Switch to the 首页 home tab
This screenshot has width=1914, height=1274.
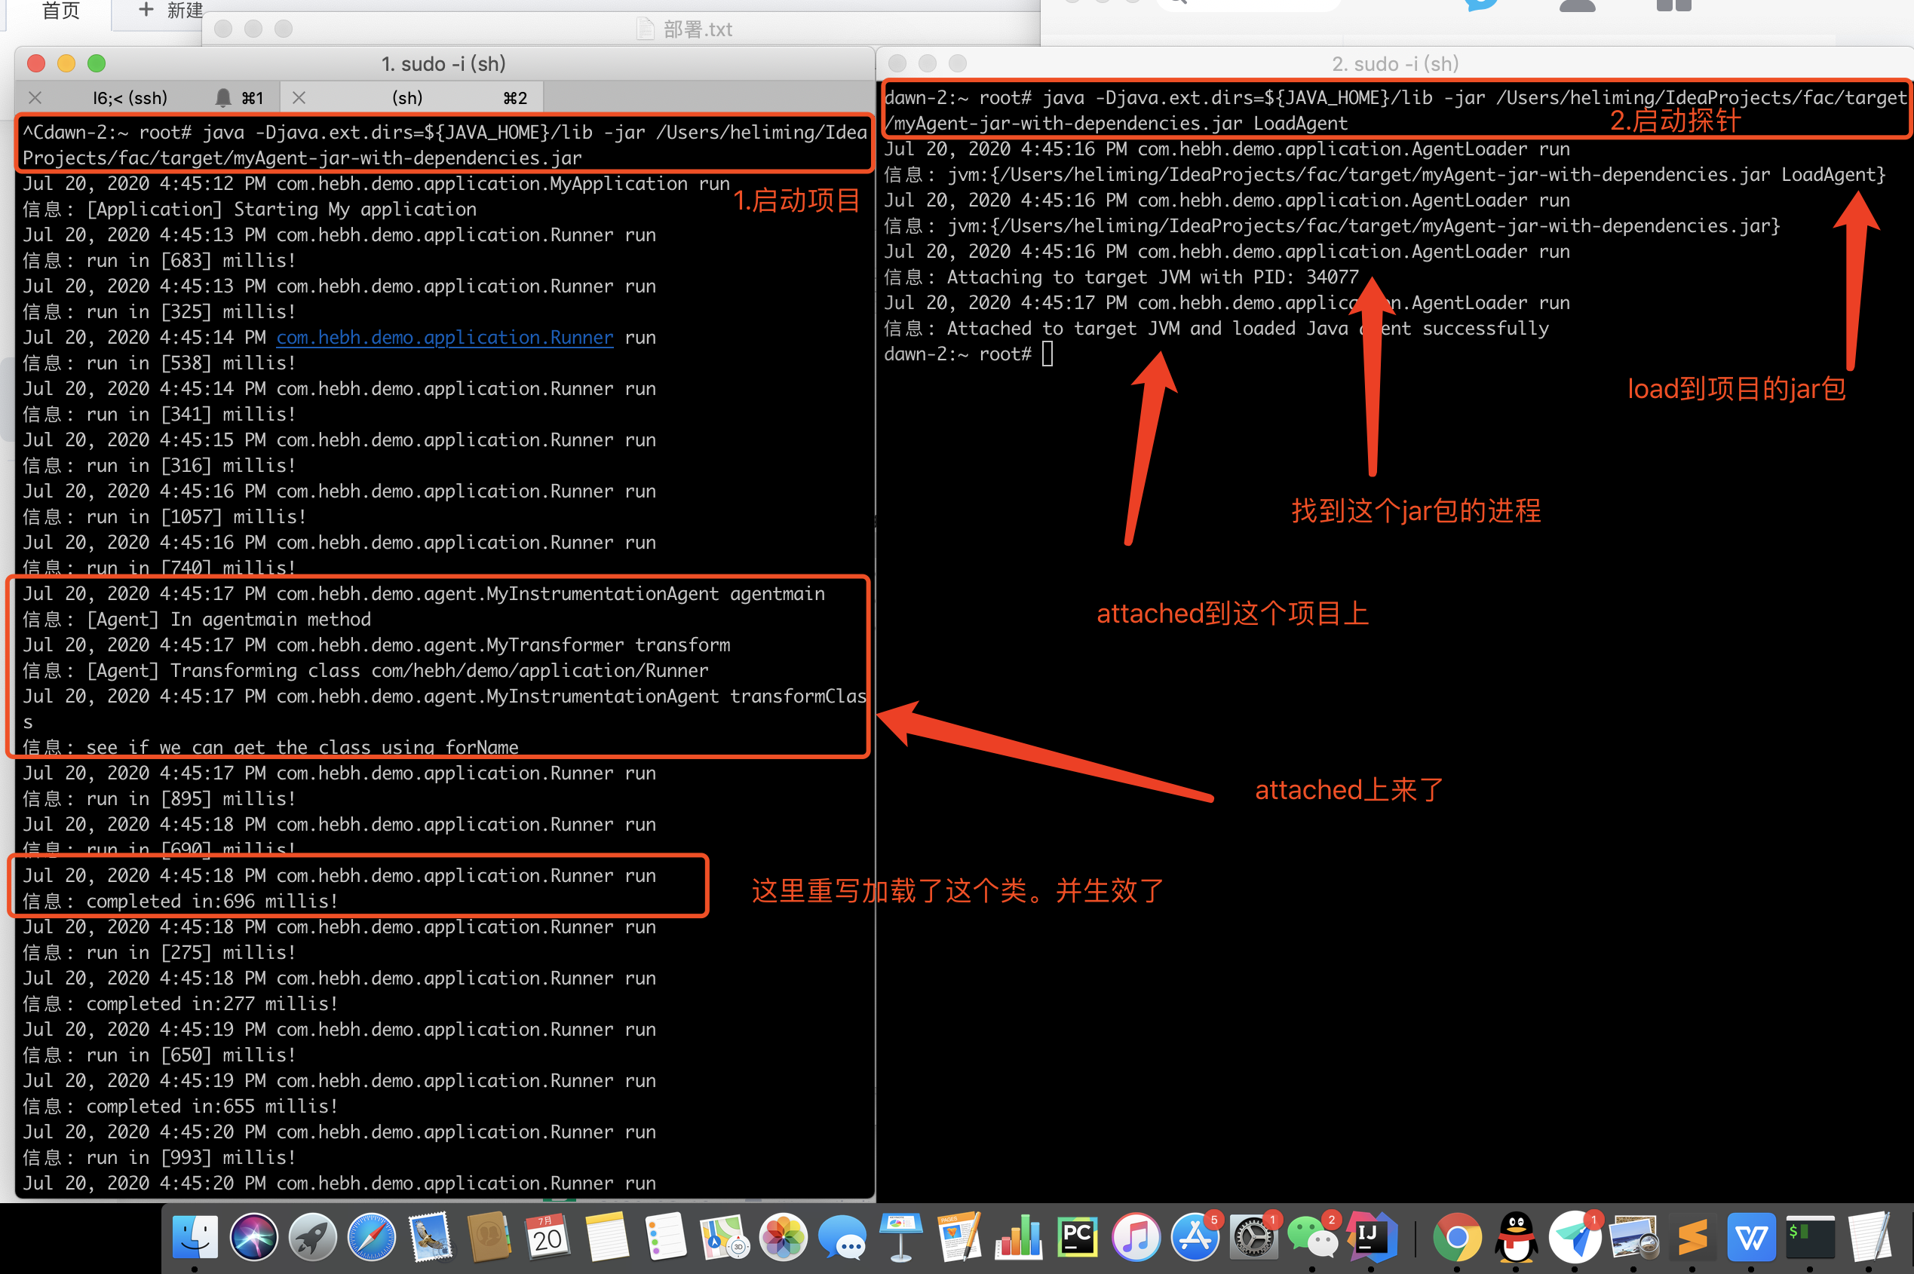tap(61, 11)
